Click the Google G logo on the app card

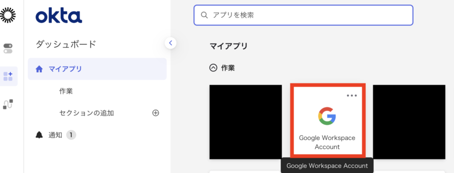(327, 116)
